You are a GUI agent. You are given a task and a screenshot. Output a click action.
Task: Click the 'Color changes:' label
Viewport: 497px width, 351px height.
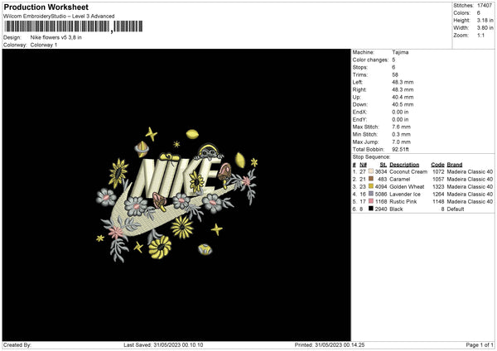coord(370,60)
